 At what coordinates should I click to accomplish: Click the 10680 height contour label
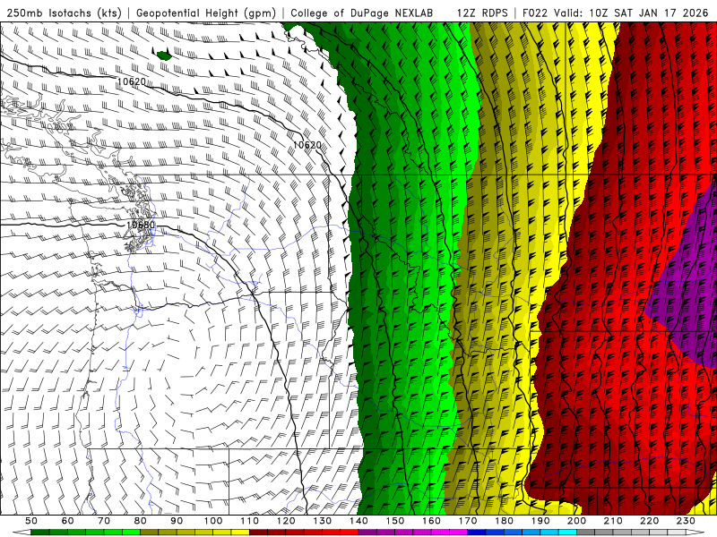[x=141, y=225]
